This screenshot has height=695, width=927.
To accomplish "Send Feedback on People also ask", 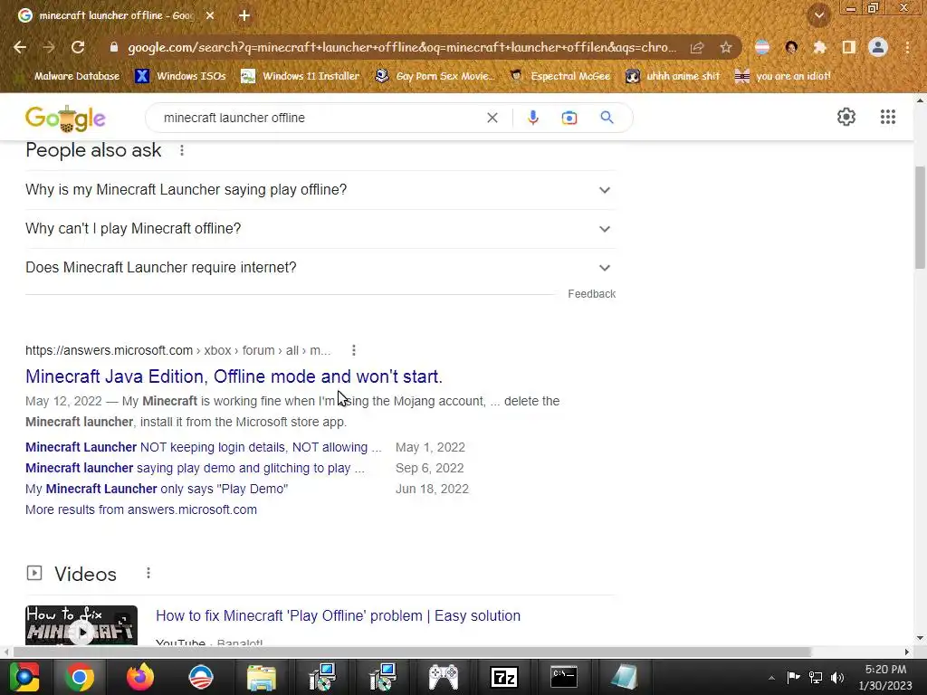I will click(x=591, y=294).
